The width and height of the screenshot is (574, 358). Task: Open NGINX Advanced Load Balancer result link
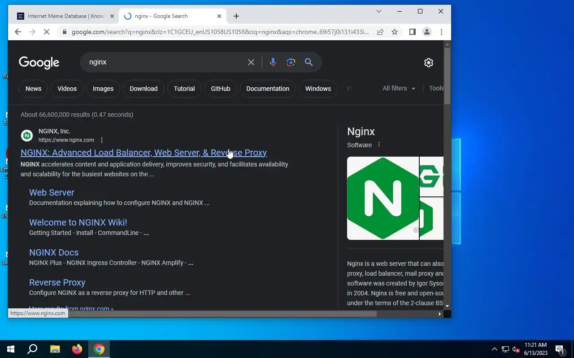point(143,153)
